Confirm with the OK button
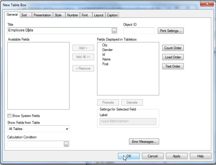 (129, 156)
